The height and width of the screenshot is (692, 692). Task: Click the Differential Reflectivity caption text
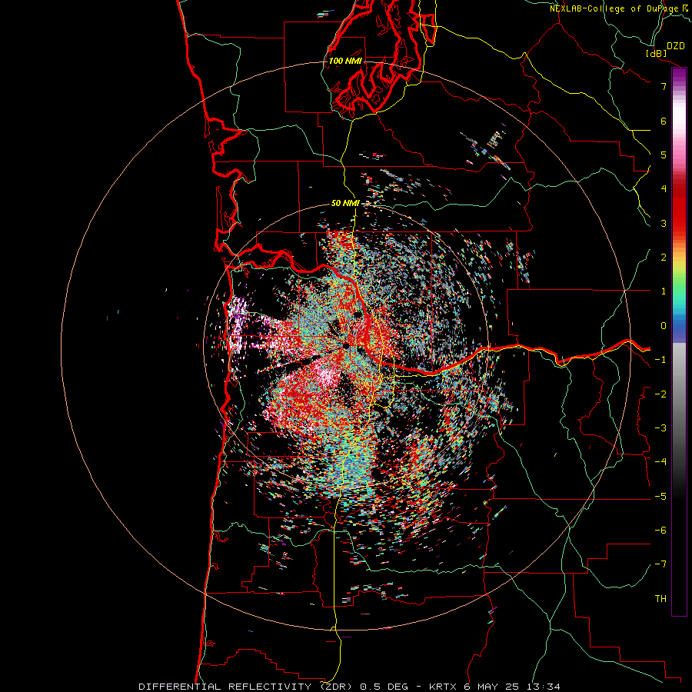tap(349, 687)
